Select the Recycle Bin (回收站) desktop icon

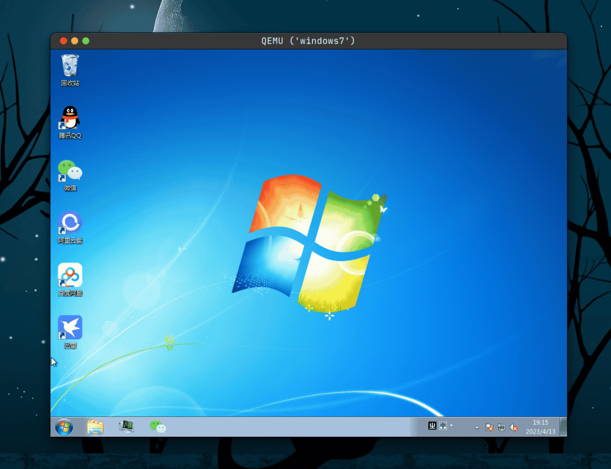(70, 70)
